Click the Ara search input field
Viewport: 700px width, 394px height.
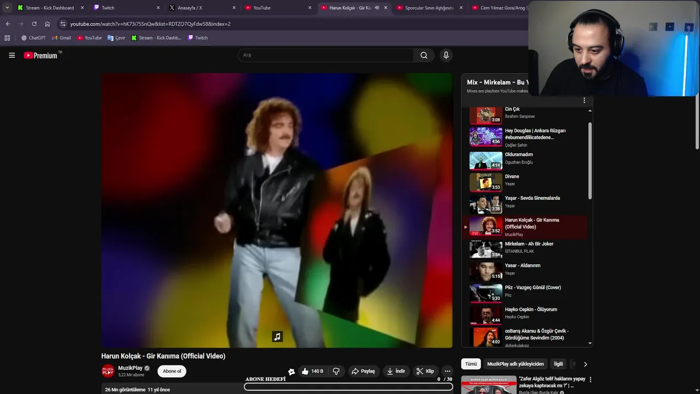[x=325, y=55]
